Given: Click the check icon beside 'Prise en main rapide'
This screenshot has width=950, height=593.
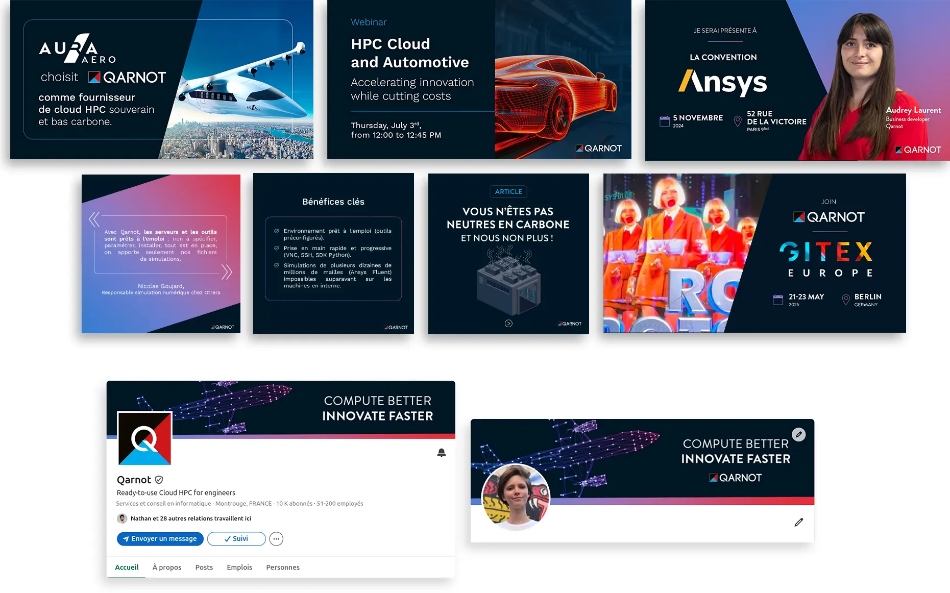Looking at the screenshot, I should click(x=277, y=249).
